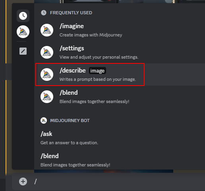Click the plus attachment button
Screen dimensions: 205x191
tap(23, 181)
